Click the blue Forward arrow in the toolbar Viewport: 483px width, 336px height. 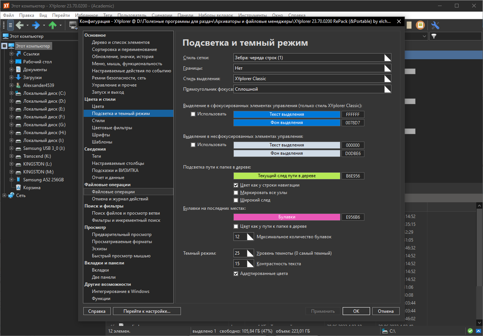[x=36, y=25]
